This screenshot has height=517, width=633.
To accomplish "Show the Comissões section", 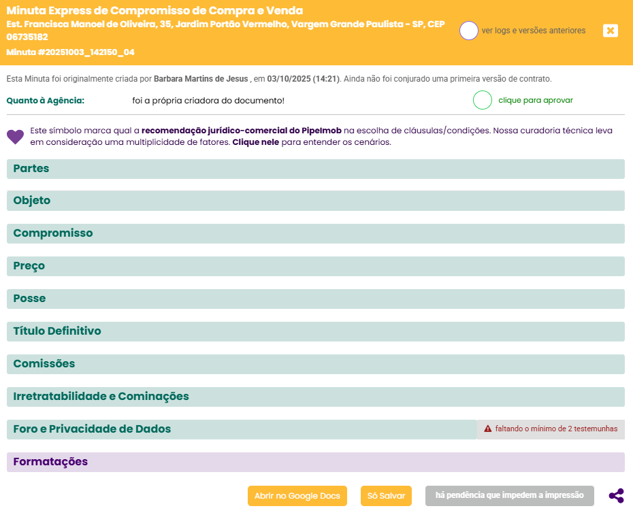I will click(x=315, y=364).
